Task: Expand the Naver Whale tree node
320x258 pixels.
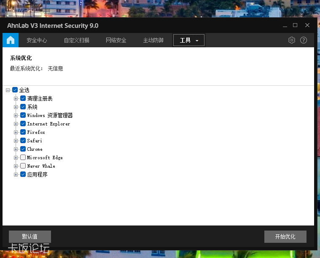Action: coord(16,166)
